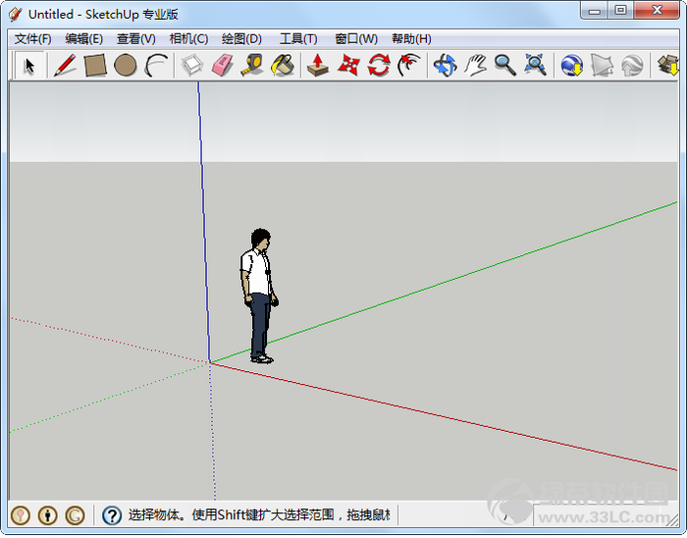
Task: Select the Offset tool
Action: 409,65
